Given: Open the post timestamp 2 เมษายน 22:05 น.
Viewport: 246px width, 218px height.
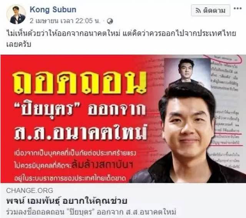Looking at the screenshot, I should 65,21.
